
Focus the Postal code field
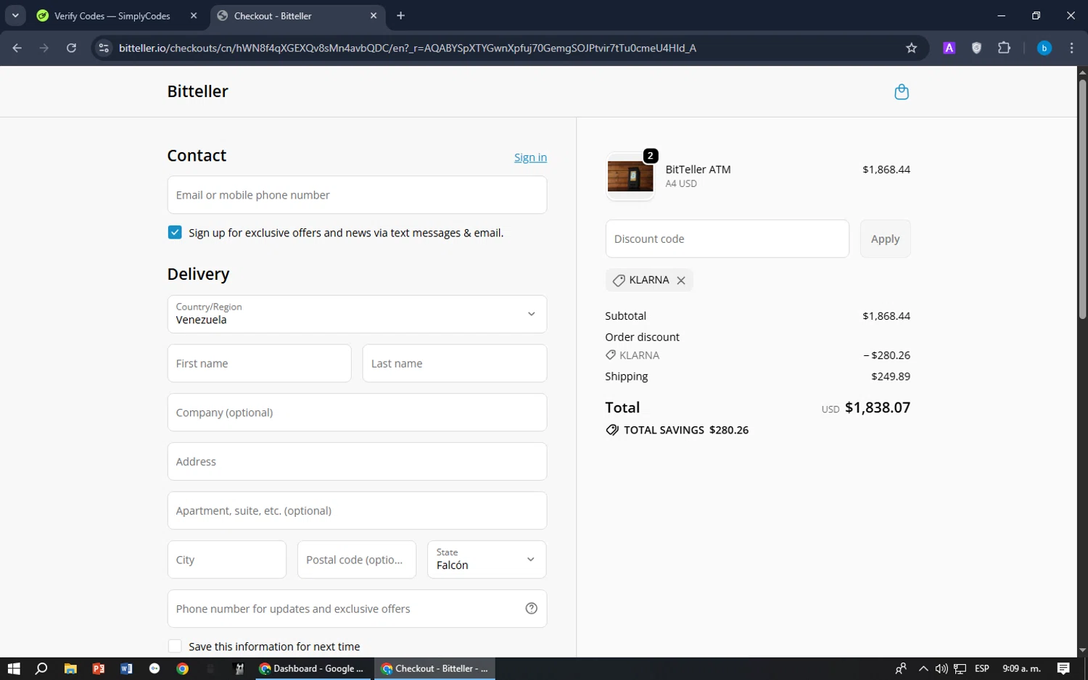[357, 560]
